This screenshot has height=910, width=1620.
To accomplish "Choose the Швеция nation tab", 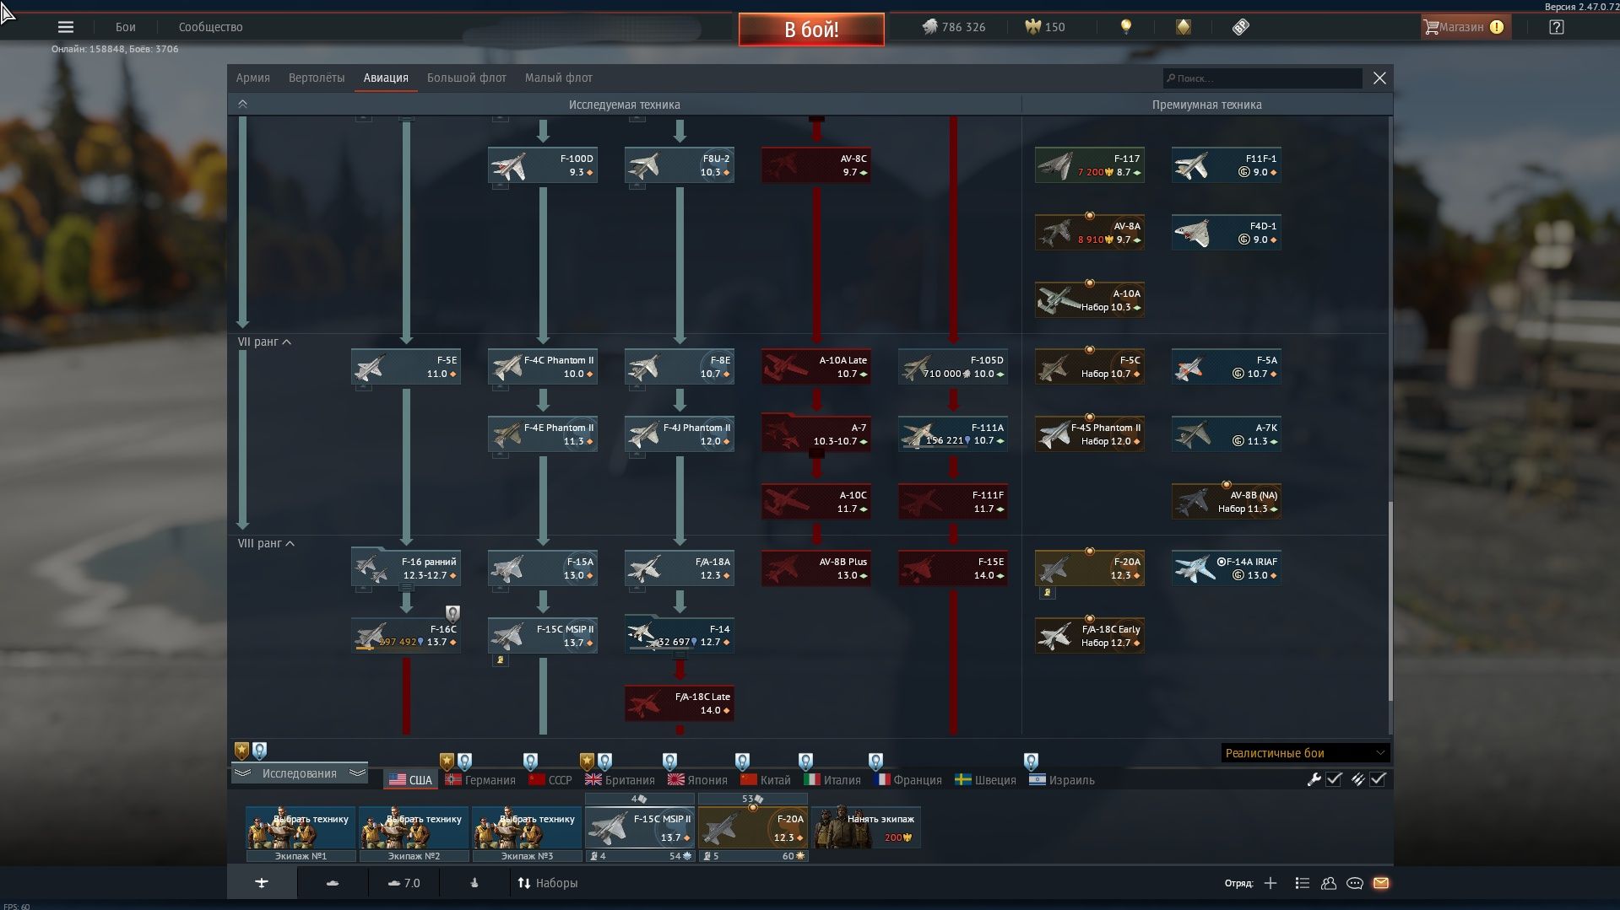I will click(x=985, y=780).
